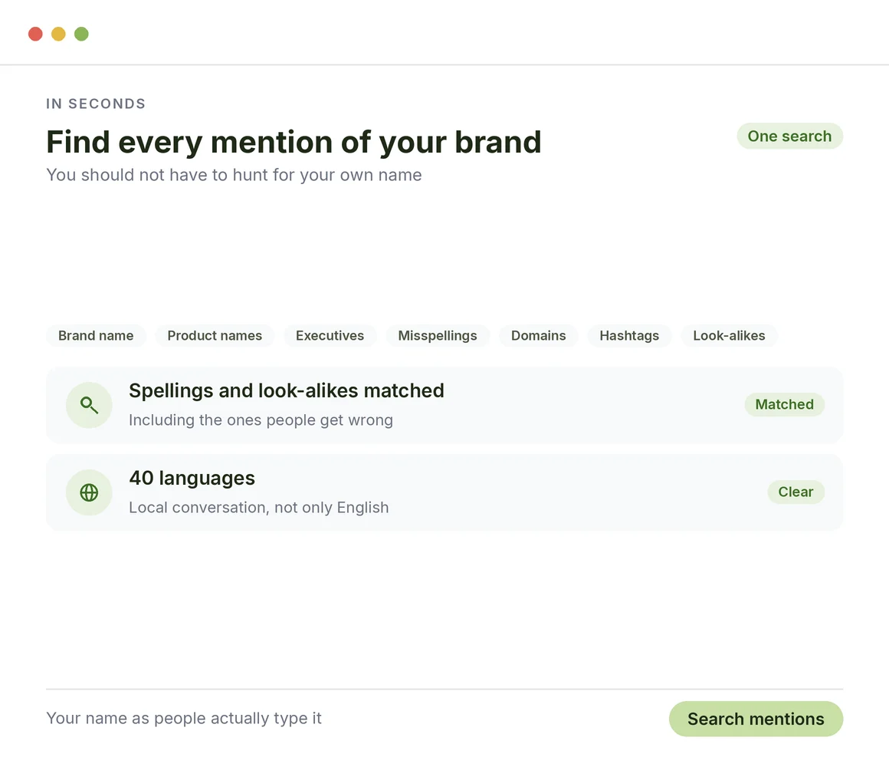
Task: Pick the Misspellings chip
Action: [438, 336]
